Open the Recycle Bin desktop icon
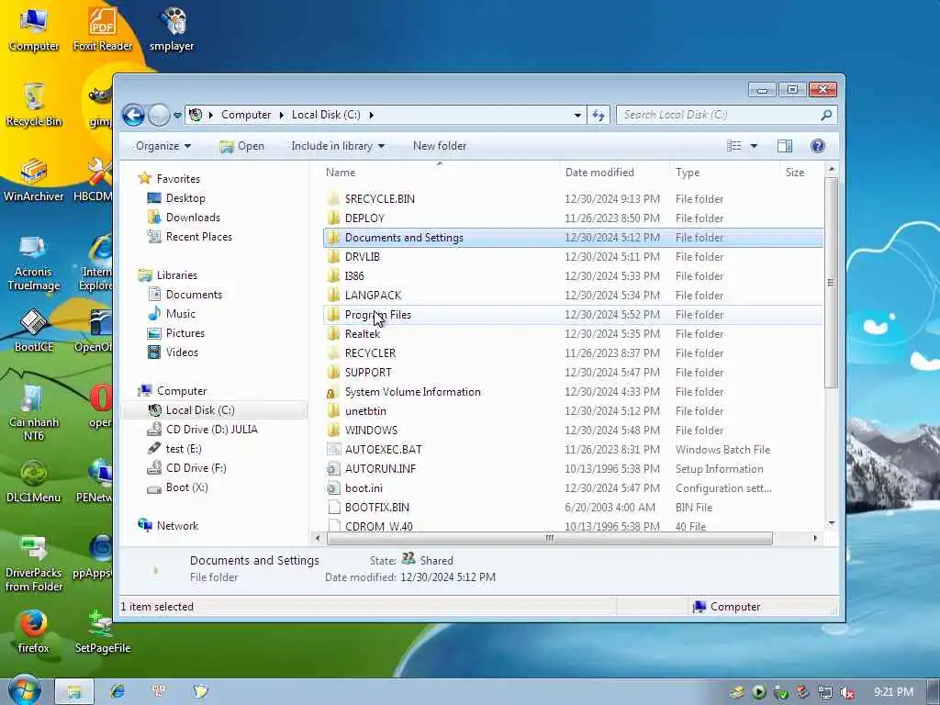Viewport: 940px width, 705px height. 34,105
